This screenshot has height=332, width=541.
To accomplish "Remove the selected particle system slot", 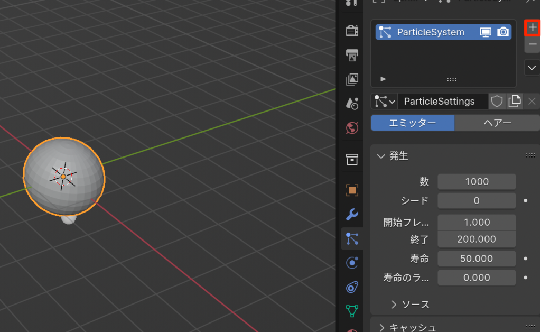I will pyautogui.click(x=532, y=45).
